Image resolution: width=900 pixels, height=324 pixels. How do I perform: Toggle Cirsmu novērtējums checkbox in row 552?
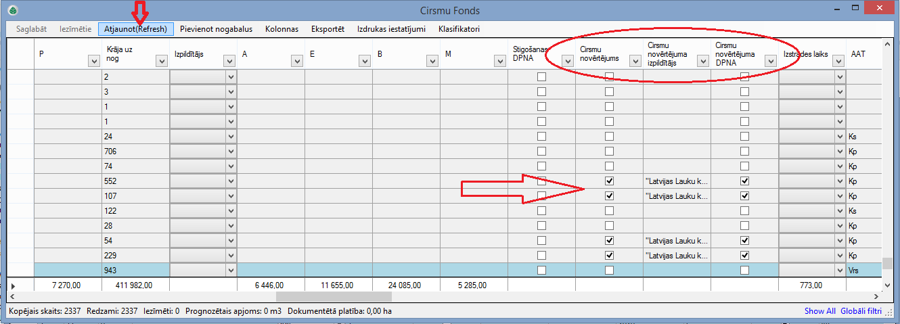pyautogui.click(x=609, y=181)
